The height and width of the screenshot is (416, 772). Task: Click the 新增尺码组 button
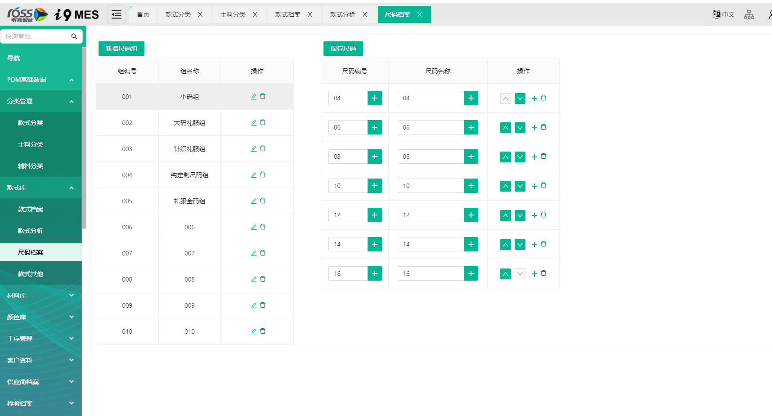[x=121, y=49]
